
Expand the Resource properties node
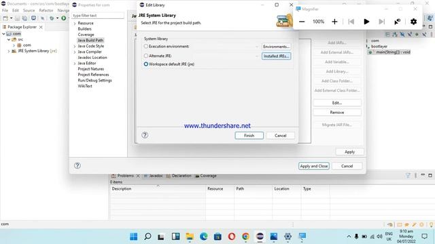(75, 24)
